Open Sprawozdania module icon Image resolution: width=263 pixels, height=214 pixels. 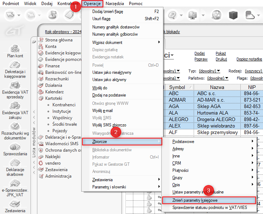[15, 147]
